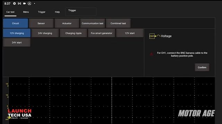Click the CH1 channel badge
The image size is (222, 124).
click(152, 36)
